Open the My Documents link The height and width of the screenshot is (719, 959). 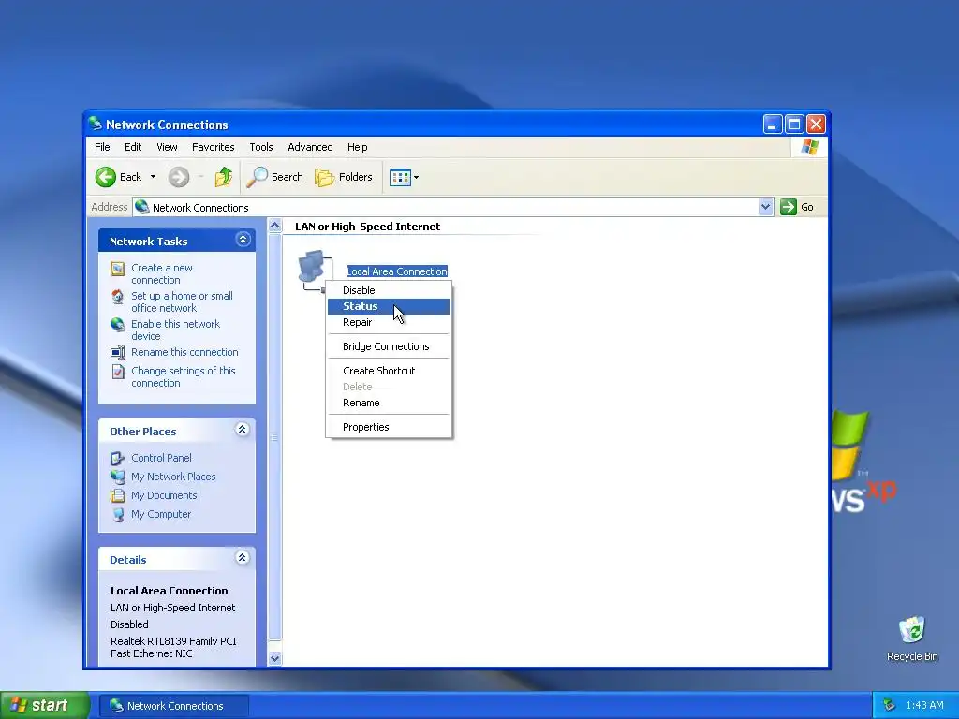pyautogui.click(x=164, y=496)
